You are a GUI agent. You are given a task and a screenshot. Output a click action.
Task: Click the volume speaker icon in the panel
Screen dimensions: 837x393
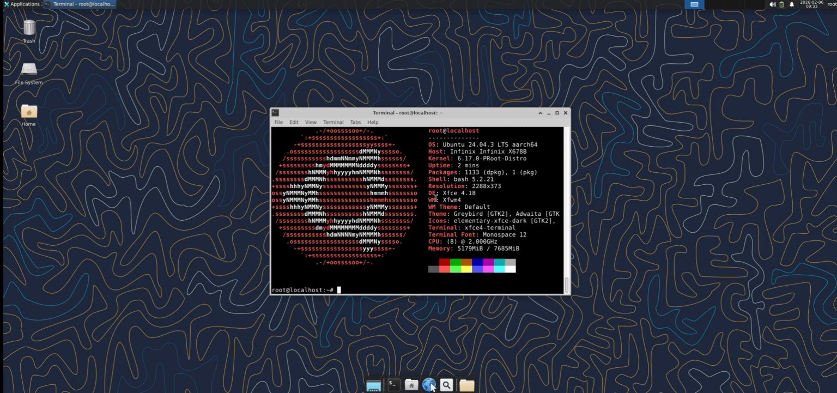pos(772,4)
